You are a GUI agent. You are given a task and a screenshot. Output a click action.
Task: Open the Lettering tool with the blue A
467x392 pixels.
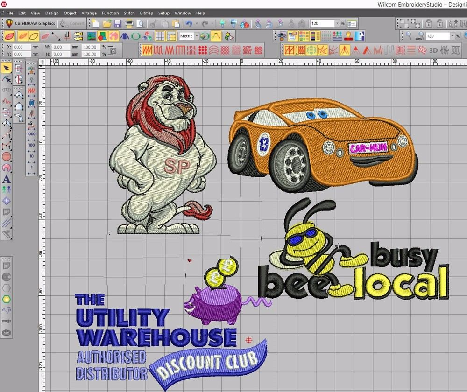click(7, 178)
